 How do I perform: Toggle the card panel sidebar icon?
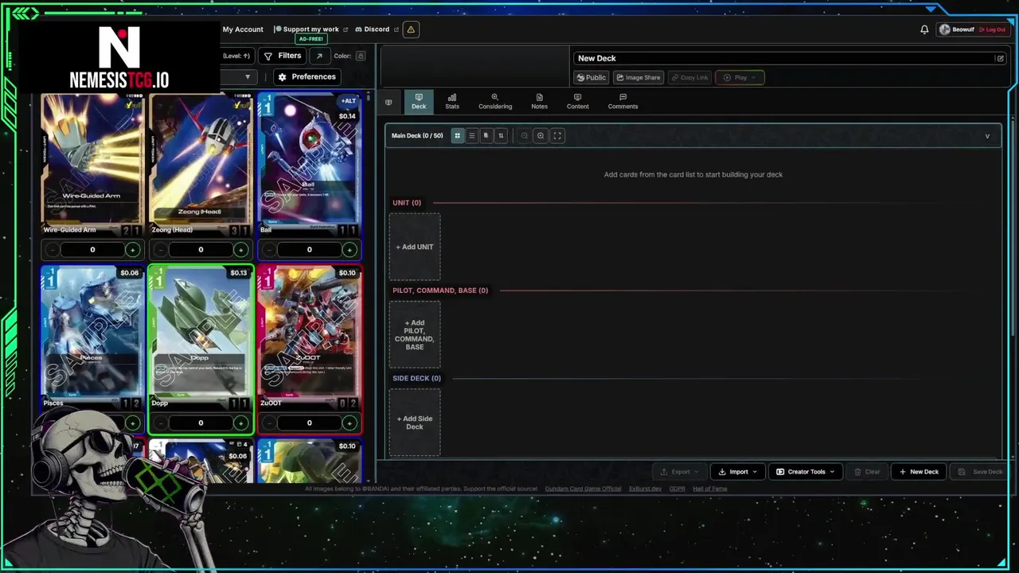tap(388, 102)
